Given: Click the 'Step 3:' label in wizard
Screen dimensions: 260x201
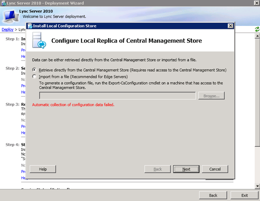Looking at the screenshot, I should pyautogui.click(x=13, y=104).
